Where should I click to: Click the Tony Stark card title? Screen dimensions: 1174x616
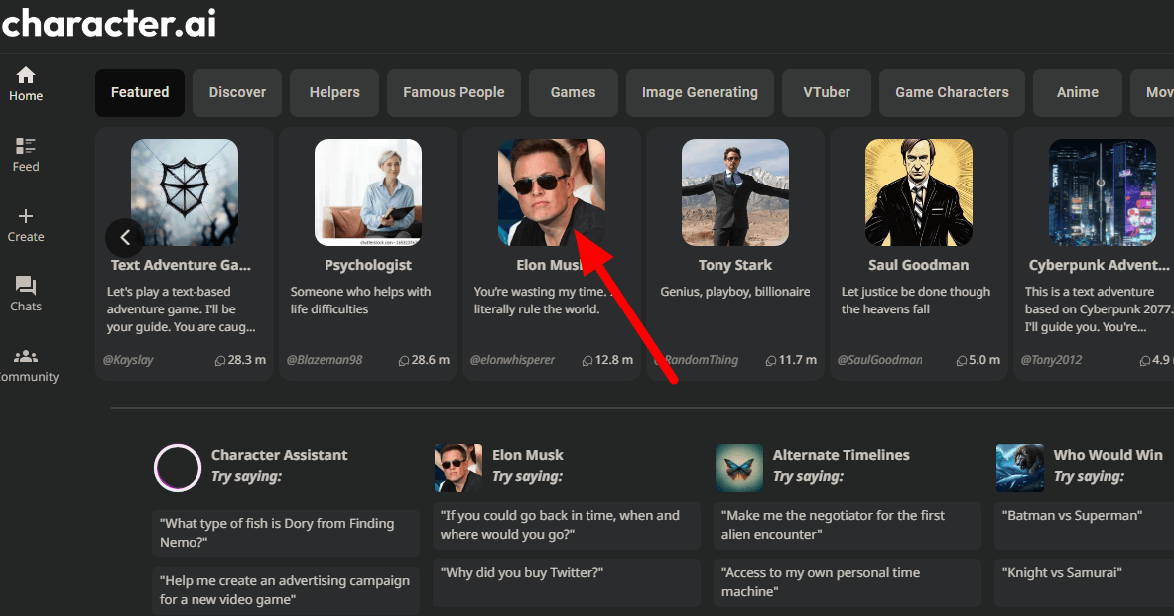tap(735, 265)
